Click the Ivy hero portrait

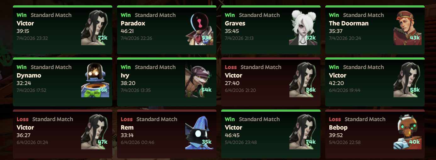pos(199,80)
